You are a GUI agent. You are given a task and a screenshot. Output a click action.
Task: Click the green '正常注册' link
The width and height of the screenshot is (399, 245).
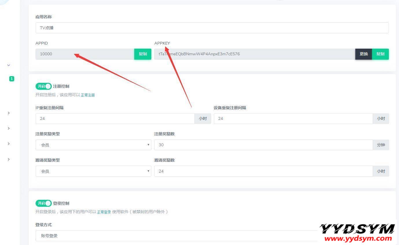[88, 95]
